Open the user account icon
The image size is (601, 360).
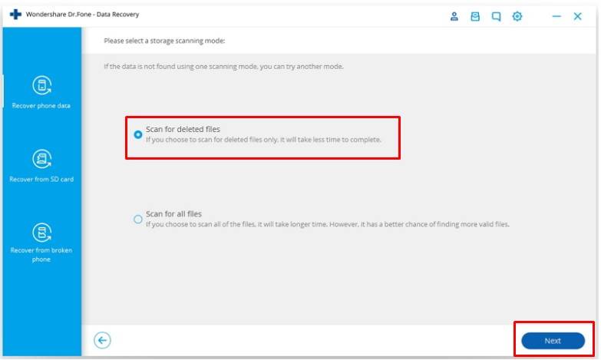[x=454, y=16]
